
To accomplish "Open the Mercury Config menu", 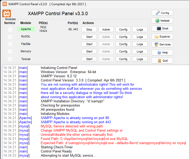I will pyautogui.click(x=123, y=51).
